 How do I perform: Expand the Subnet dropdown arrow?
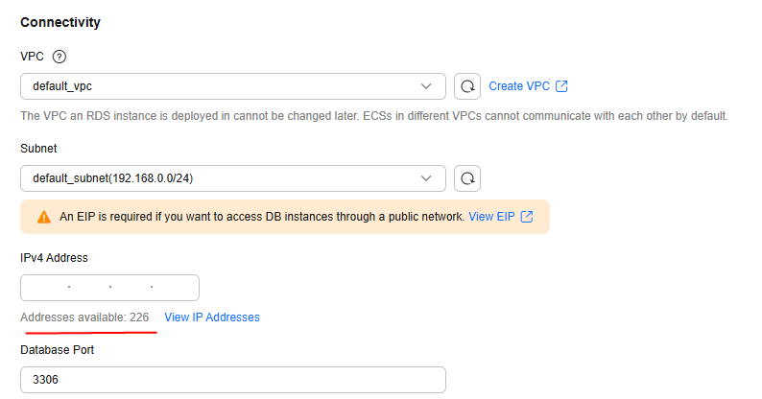(427, 178)
